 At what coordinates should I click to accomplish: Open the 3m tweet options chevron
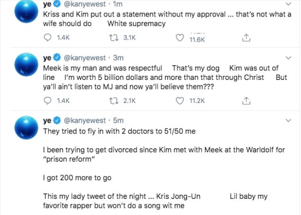pos(288,58)
